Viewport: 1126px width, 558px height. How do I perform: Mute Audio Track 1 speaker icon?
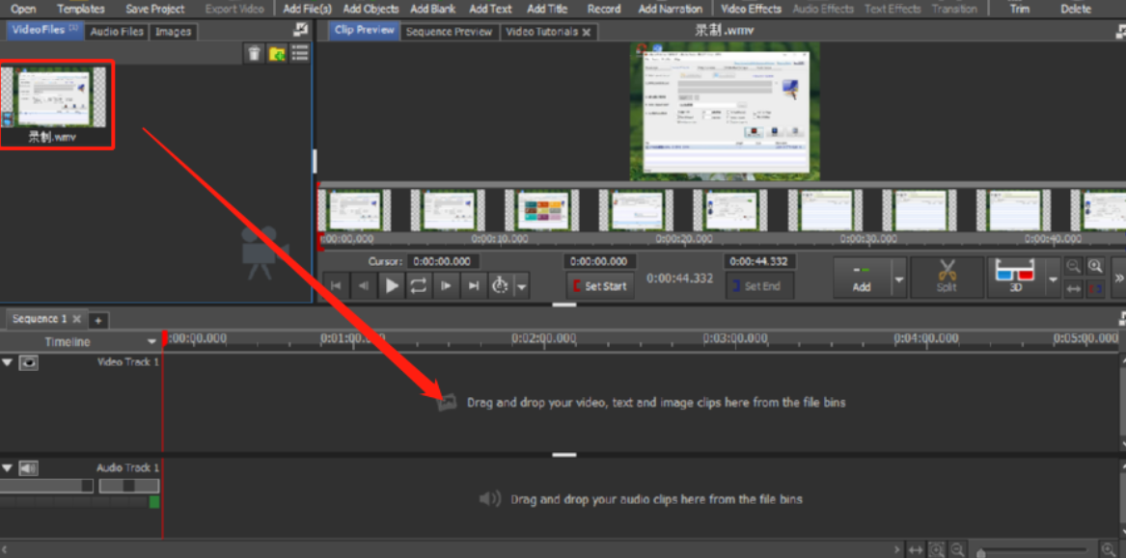point(29,468)
